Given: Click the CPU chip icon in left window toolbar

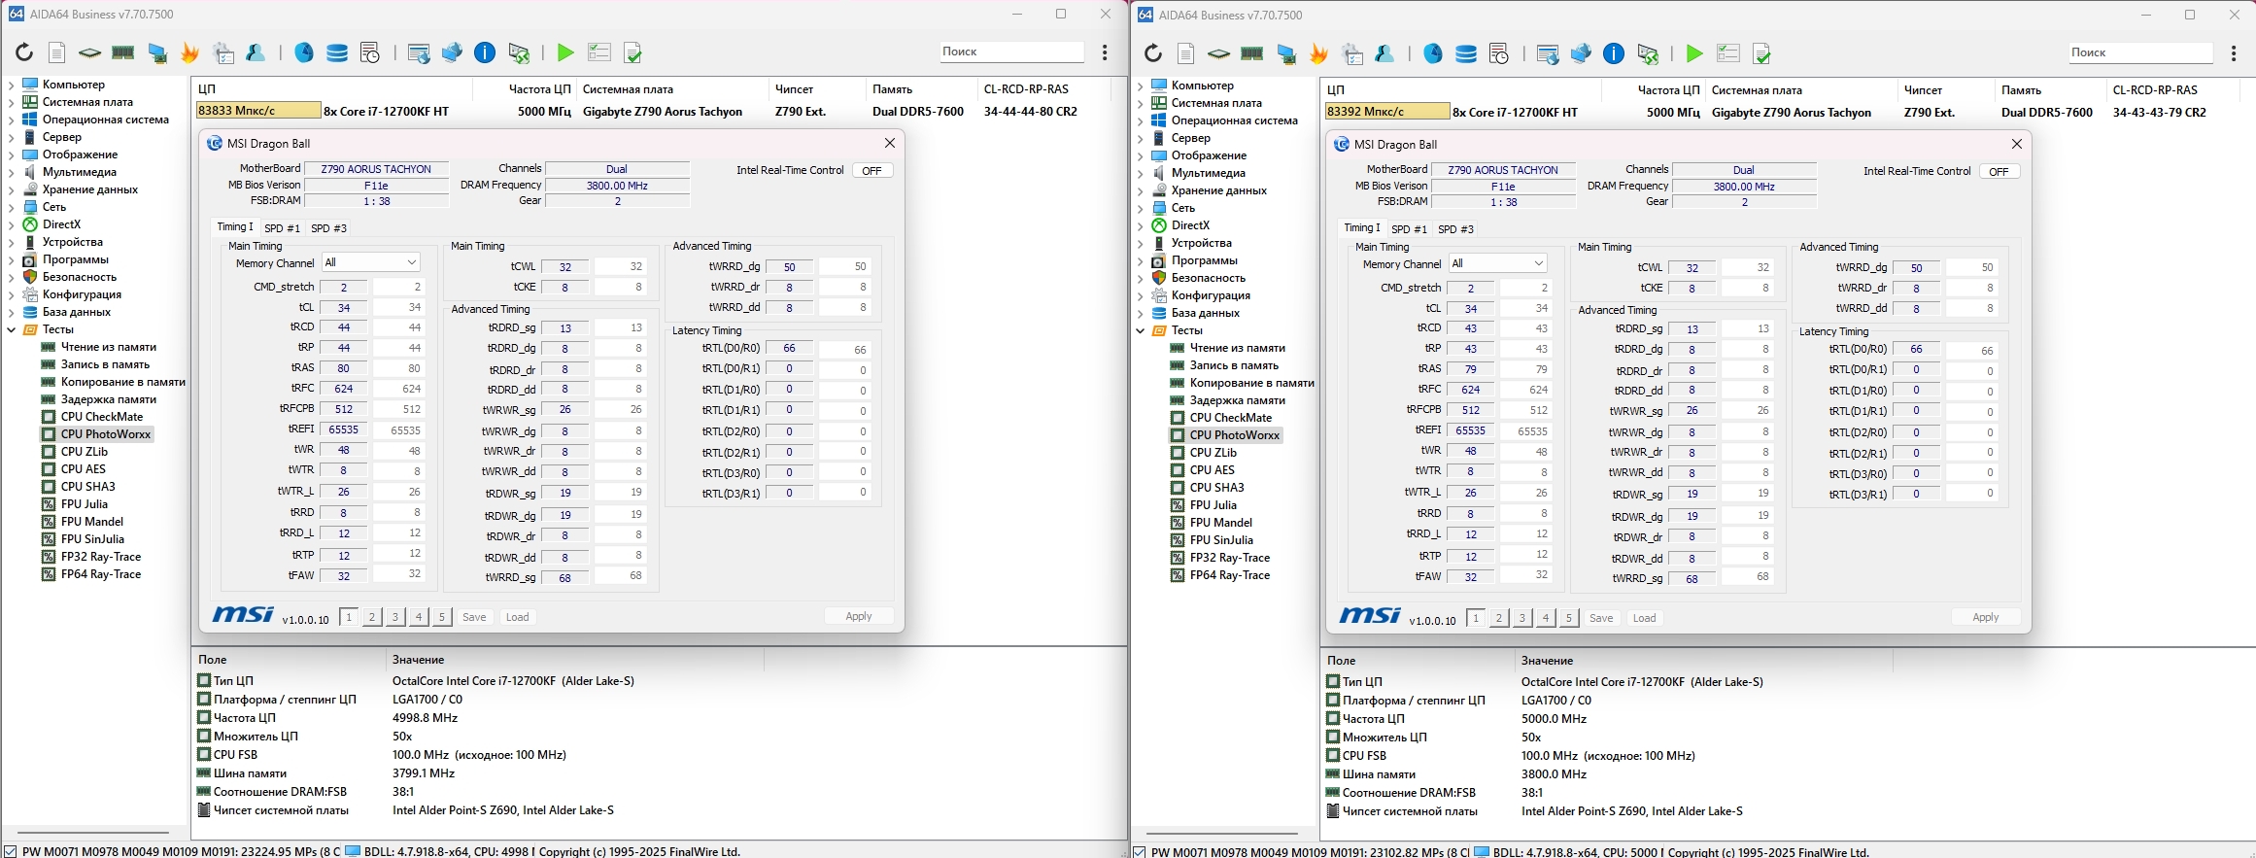Looking at the screenshot, I should [x=89, y=52].
